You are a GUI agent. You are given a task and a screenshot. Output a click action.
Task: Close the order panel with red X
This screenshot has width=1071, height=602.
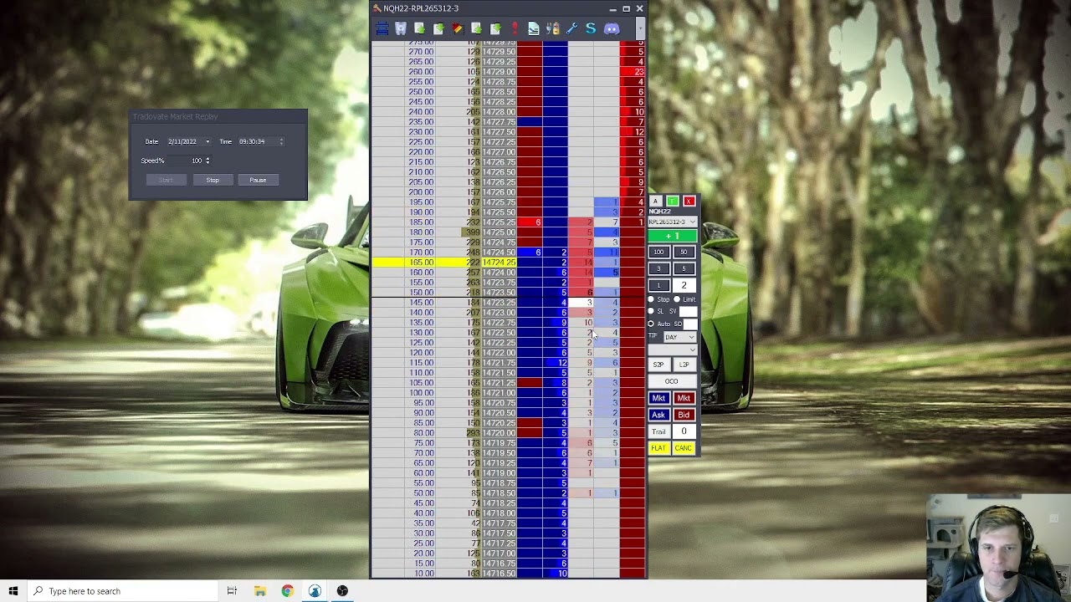(689, 202)
